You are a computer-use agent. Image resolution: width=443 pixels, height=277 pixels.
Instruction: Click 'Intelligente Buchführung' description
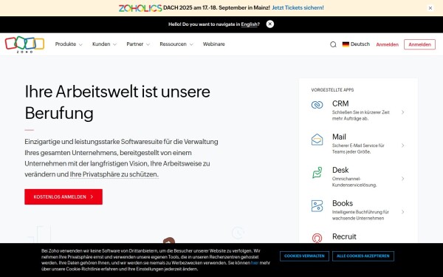tap(360, 215)
